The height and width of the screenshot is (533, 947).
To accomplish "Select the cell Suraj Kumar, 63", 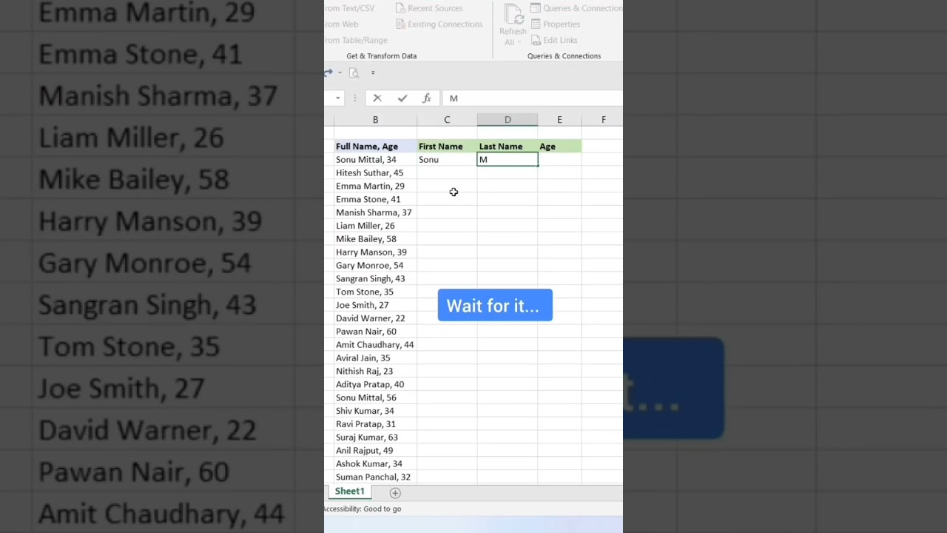I will pos(375,438).
